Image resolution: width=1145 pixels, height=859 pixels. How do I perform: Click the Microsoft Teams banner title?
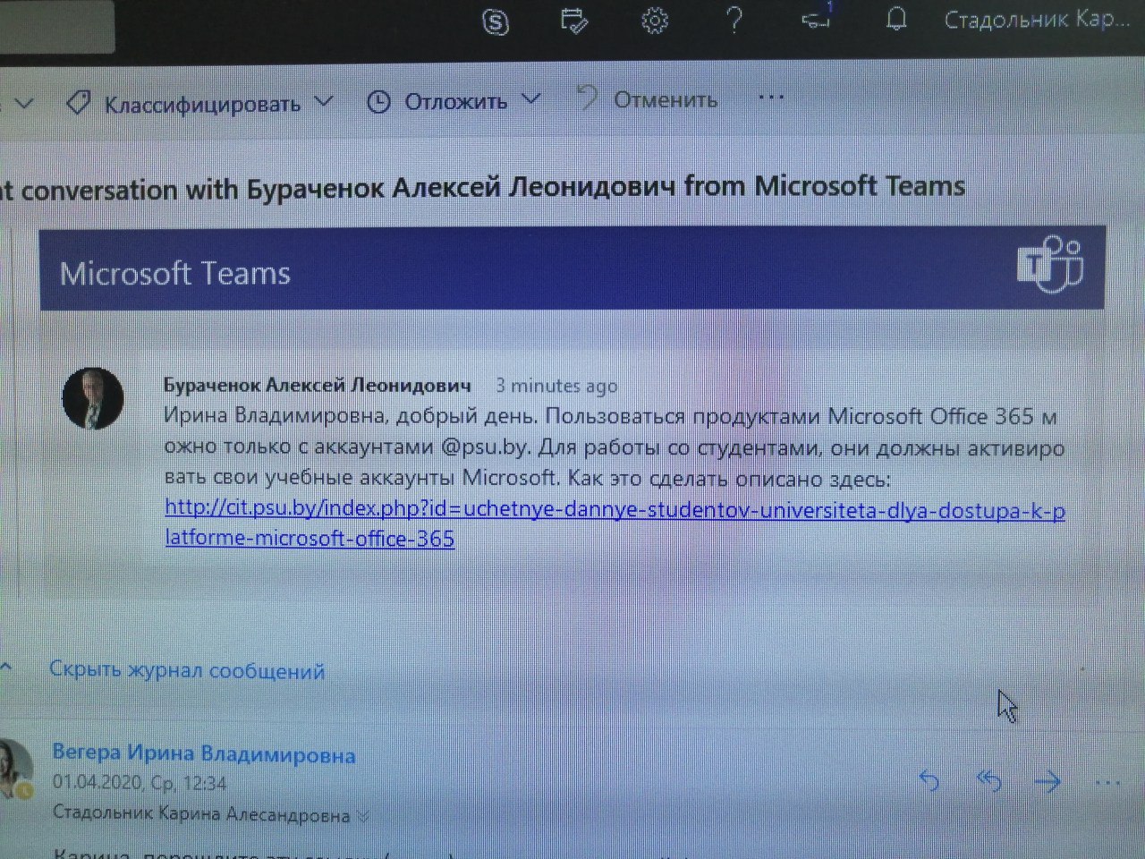pos(175,273)
